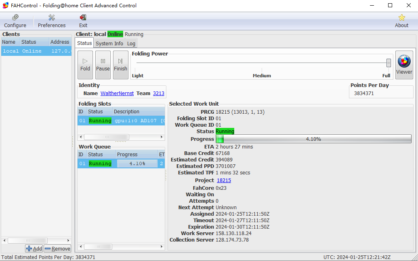Click the Estimated PPD value 3701007
The height and width of the screenshot is (261, 418).
click(225, 166)
